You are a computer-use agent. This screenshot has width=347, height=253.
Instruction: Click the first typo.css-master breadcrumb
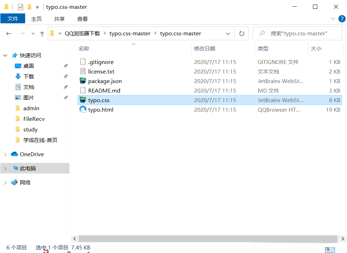pos(130,33)
